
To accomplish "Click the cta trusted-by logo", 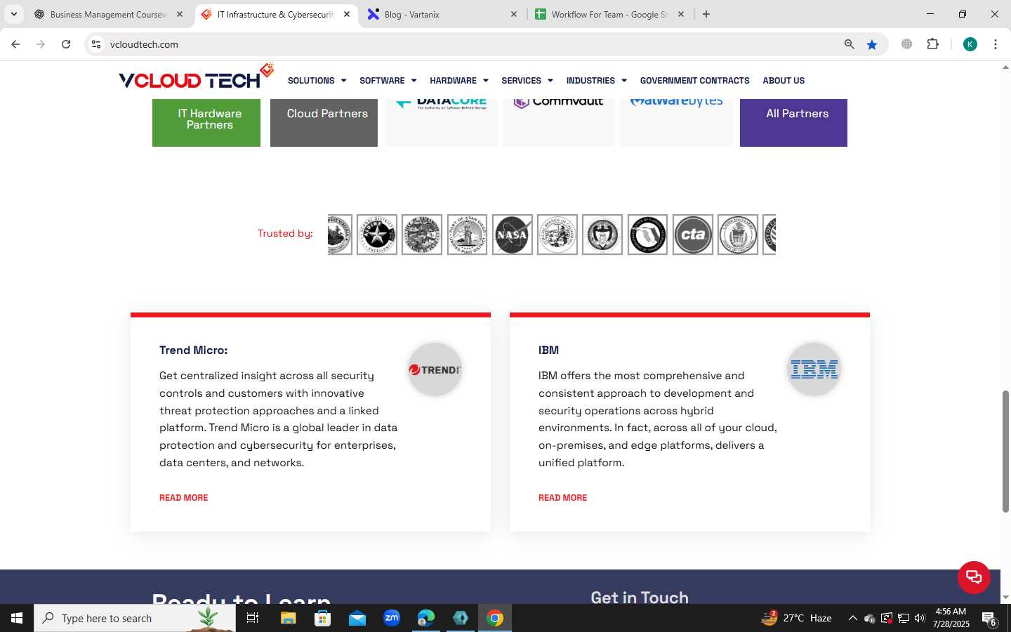I will coord(693,235).
